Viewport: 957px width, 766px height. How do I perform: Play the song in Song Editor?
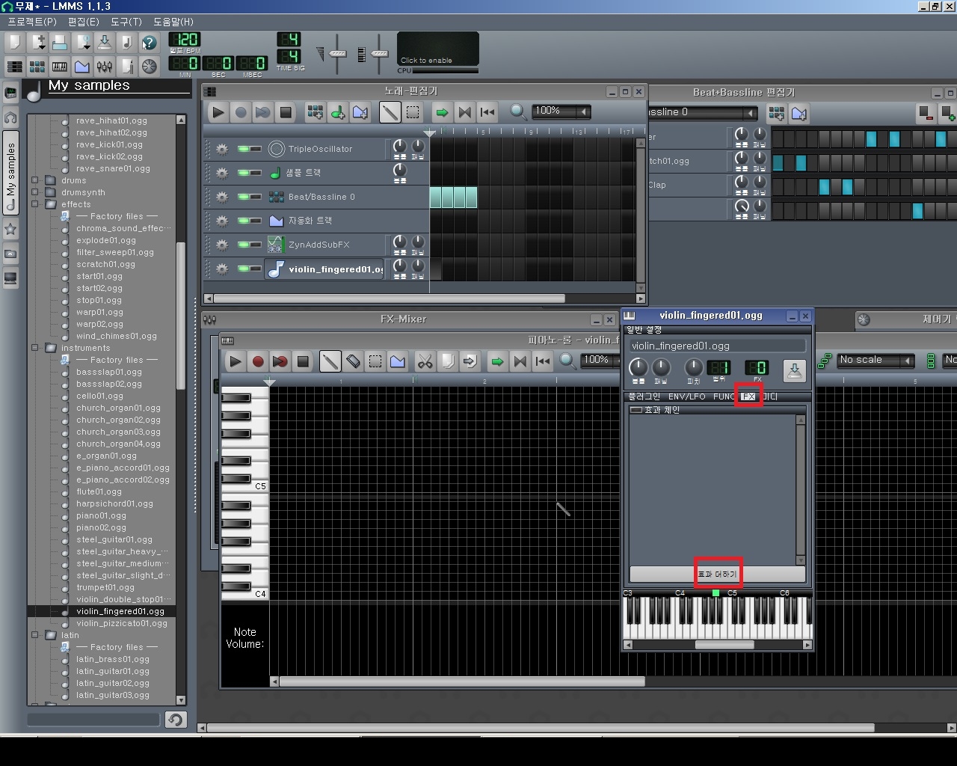tap(218, 112)
